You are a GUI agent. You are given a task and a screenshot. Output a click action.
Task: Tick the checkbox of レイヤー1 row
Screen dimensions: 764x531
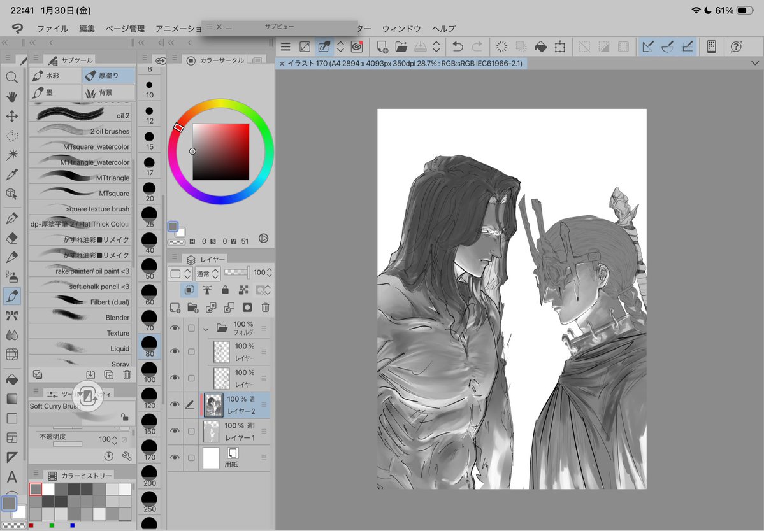(x=191, y=431)
